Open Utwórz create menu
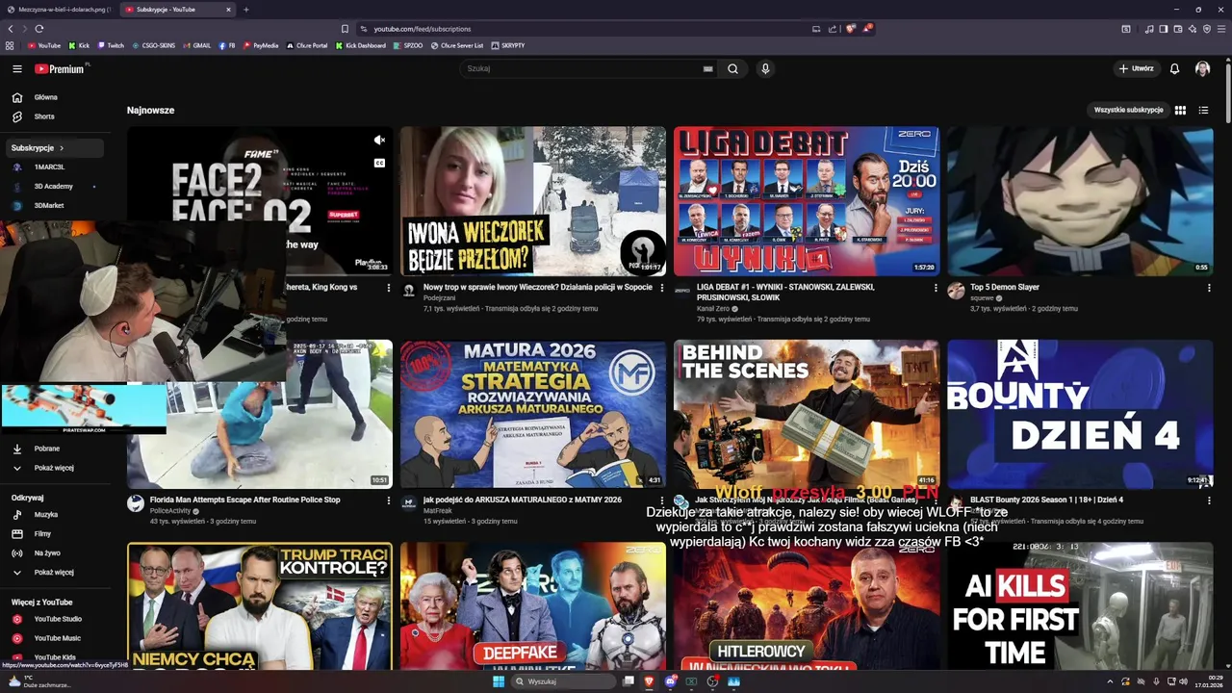The width and height of the screenshot is (1232, 693). (x=1136, y=68)
